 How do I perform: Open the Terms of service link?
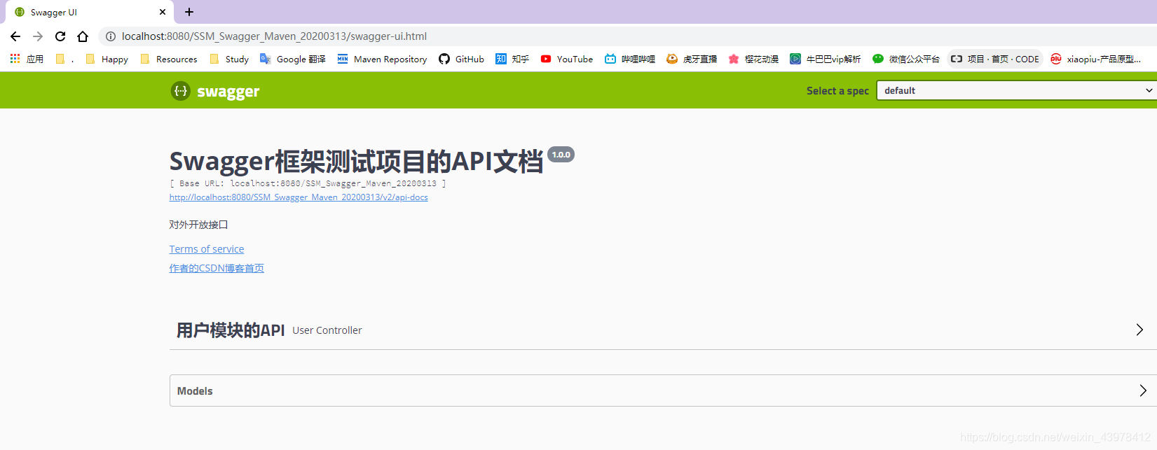pyautogui.click(x=207, y=249)
